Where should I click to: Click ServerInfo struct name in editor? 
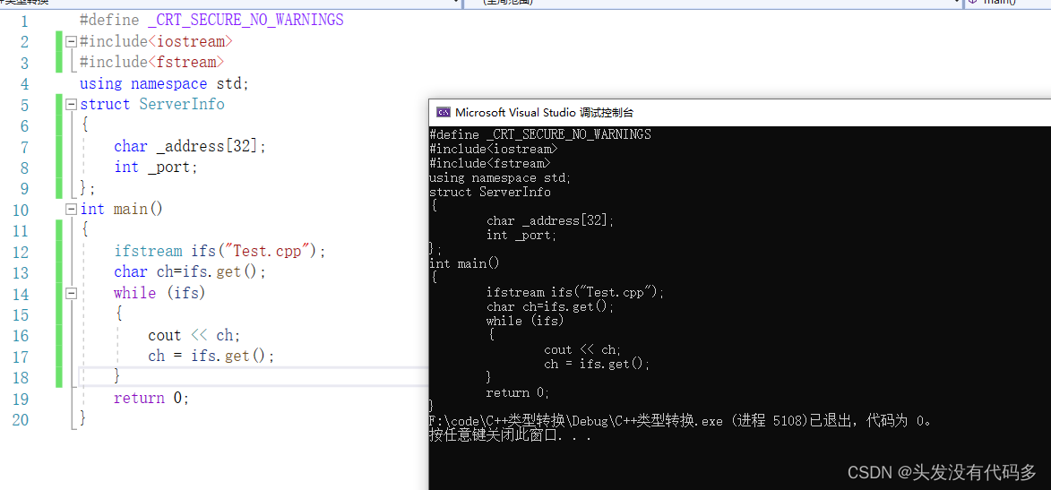pyautogui.click(x=182, y=105)
